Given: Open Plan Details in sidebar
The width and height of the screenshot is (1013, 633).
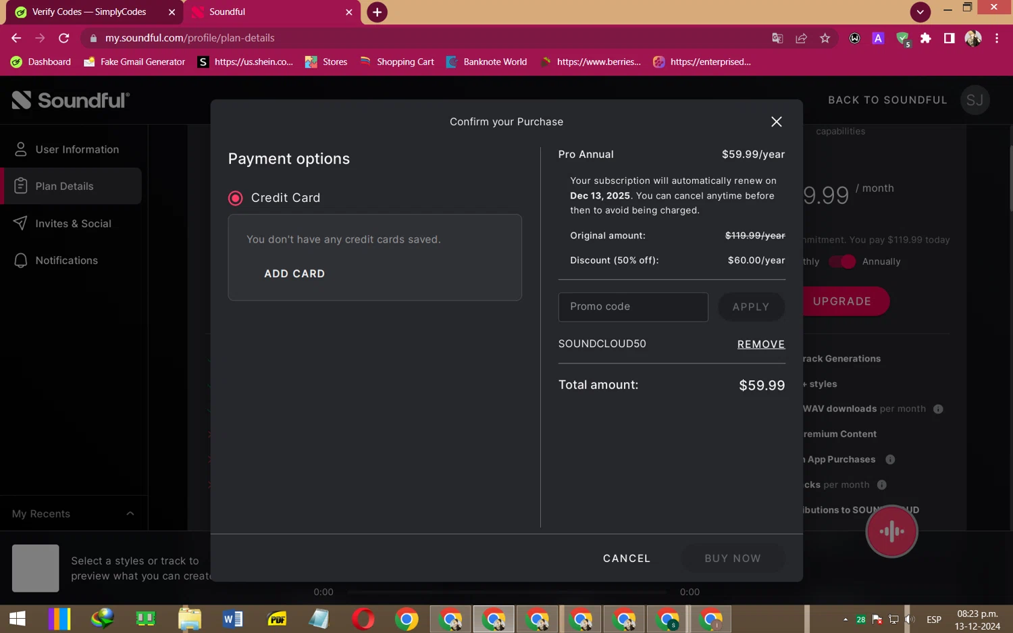Looking at the screenshot, I should tap(71, 186).
